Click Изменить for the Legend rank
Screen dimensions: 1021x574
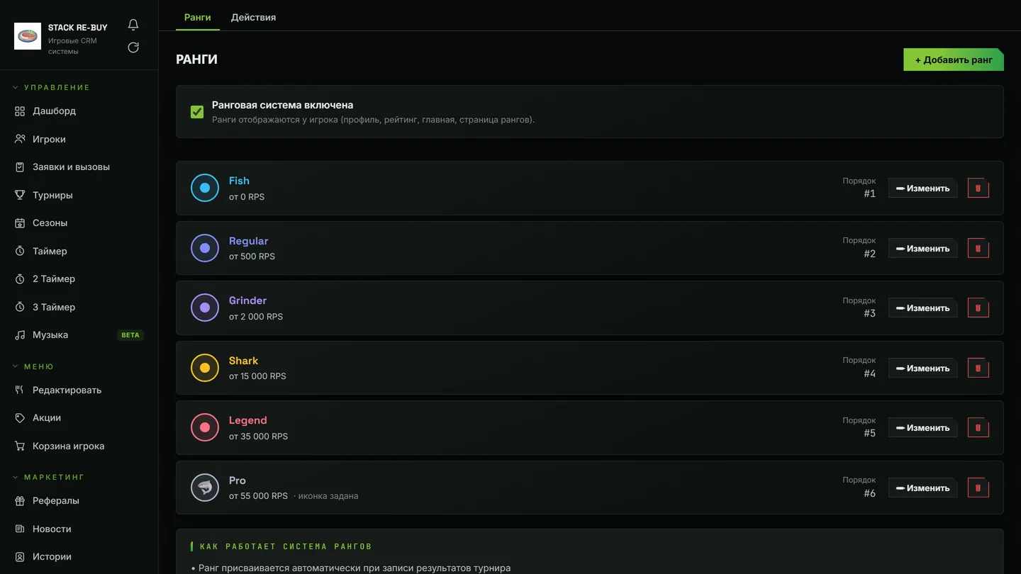tap(923, 428)
